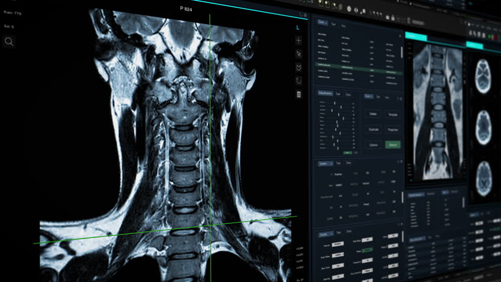Viewport: 501px width, 282px height.
Task: Click the first field in Details left column
Action: tap(338, 244)
